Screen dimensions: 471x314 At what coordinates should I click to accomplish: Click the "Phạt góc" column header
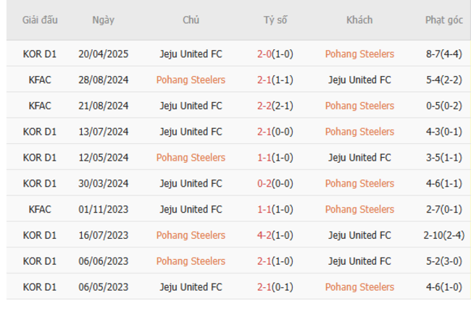(x=443, y=20)
